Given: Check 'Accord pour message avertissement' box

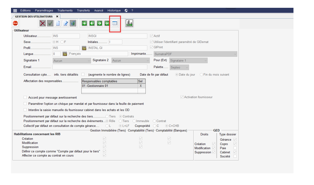Looking at the screenshot, I should pos(25,97).
